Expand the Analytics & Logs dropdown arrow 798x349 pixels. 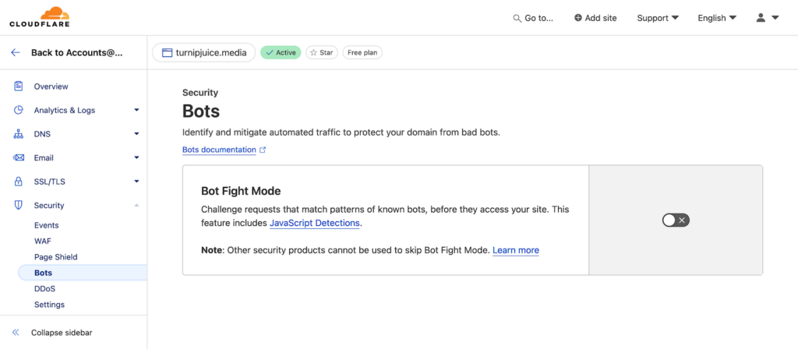point(136,110)
